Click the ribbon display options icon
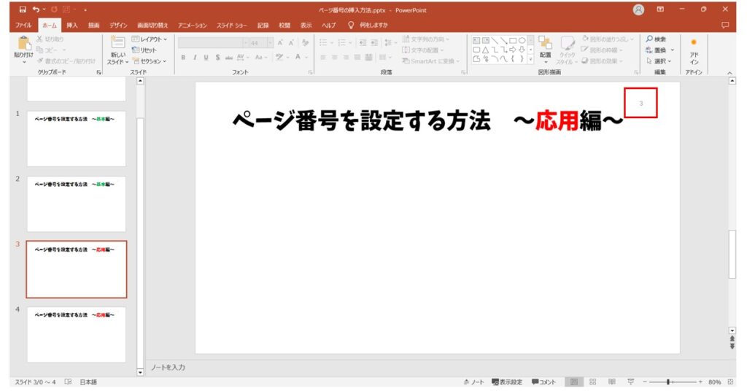The image size is (747, 391). click(x=660, y=9)
